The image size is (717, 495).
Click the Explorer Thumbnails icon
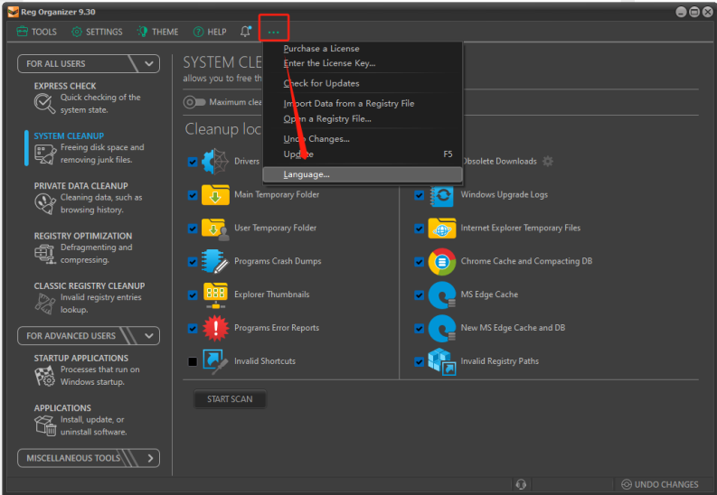(x=215, y=295)
